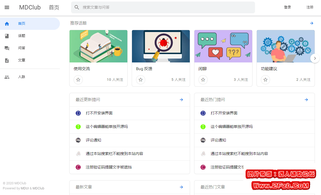
Task: Open the hamburger navigation menu
Action: [x=7, y=7]
